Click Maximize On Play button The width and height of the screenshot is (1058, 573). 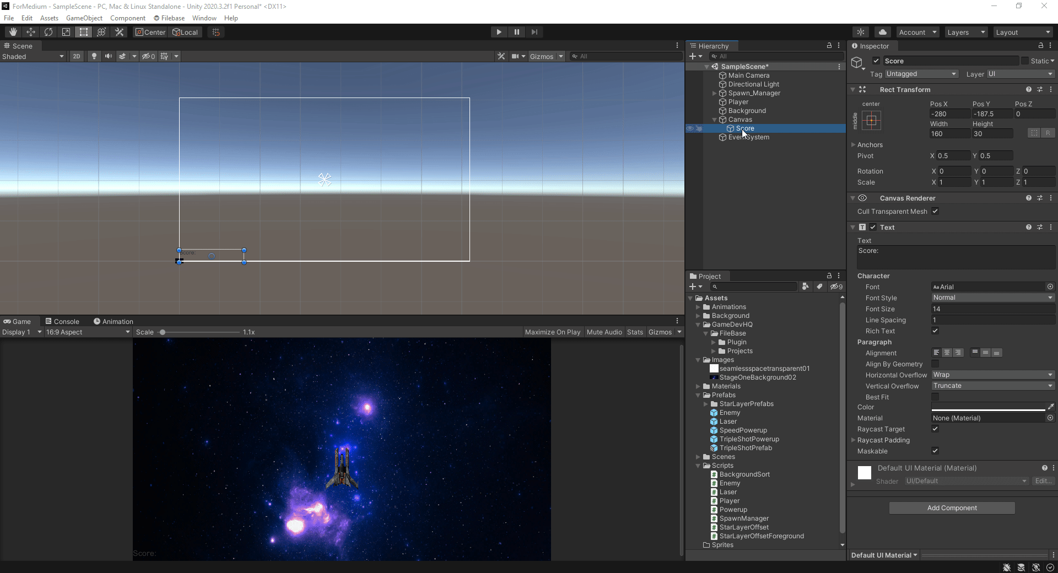click(x=552, y=332)
